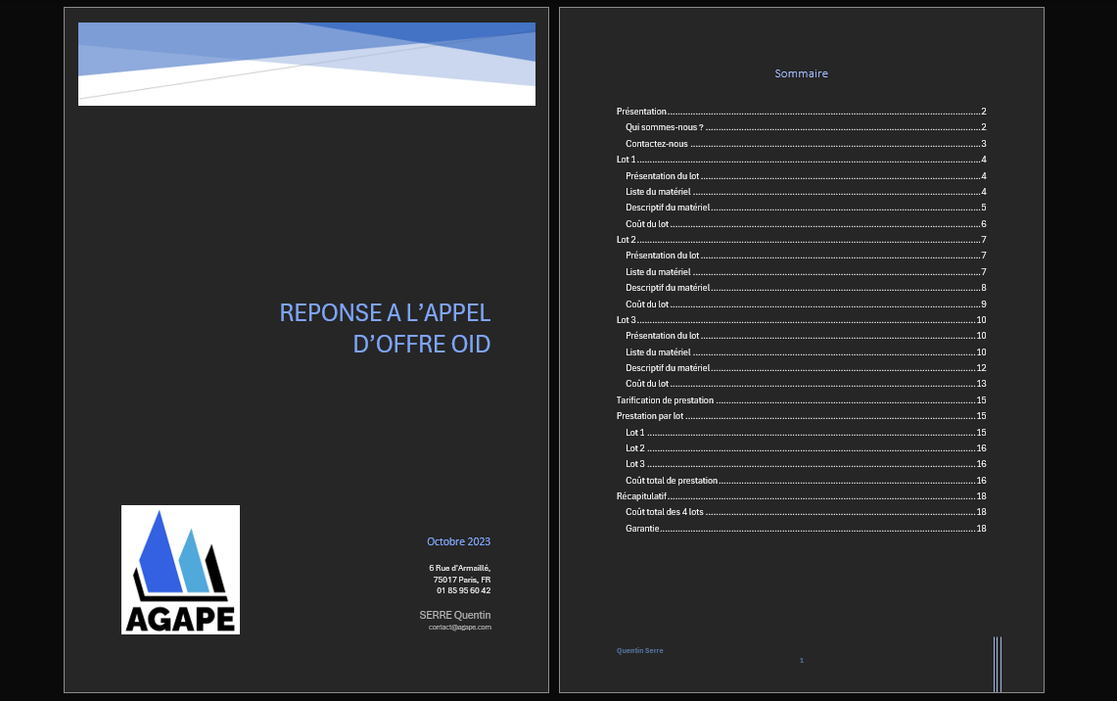Screen dimensions: 1117x701
Task: Click the contact@agape.com email address
Action: pyautogui.click(x=459, y=627)
